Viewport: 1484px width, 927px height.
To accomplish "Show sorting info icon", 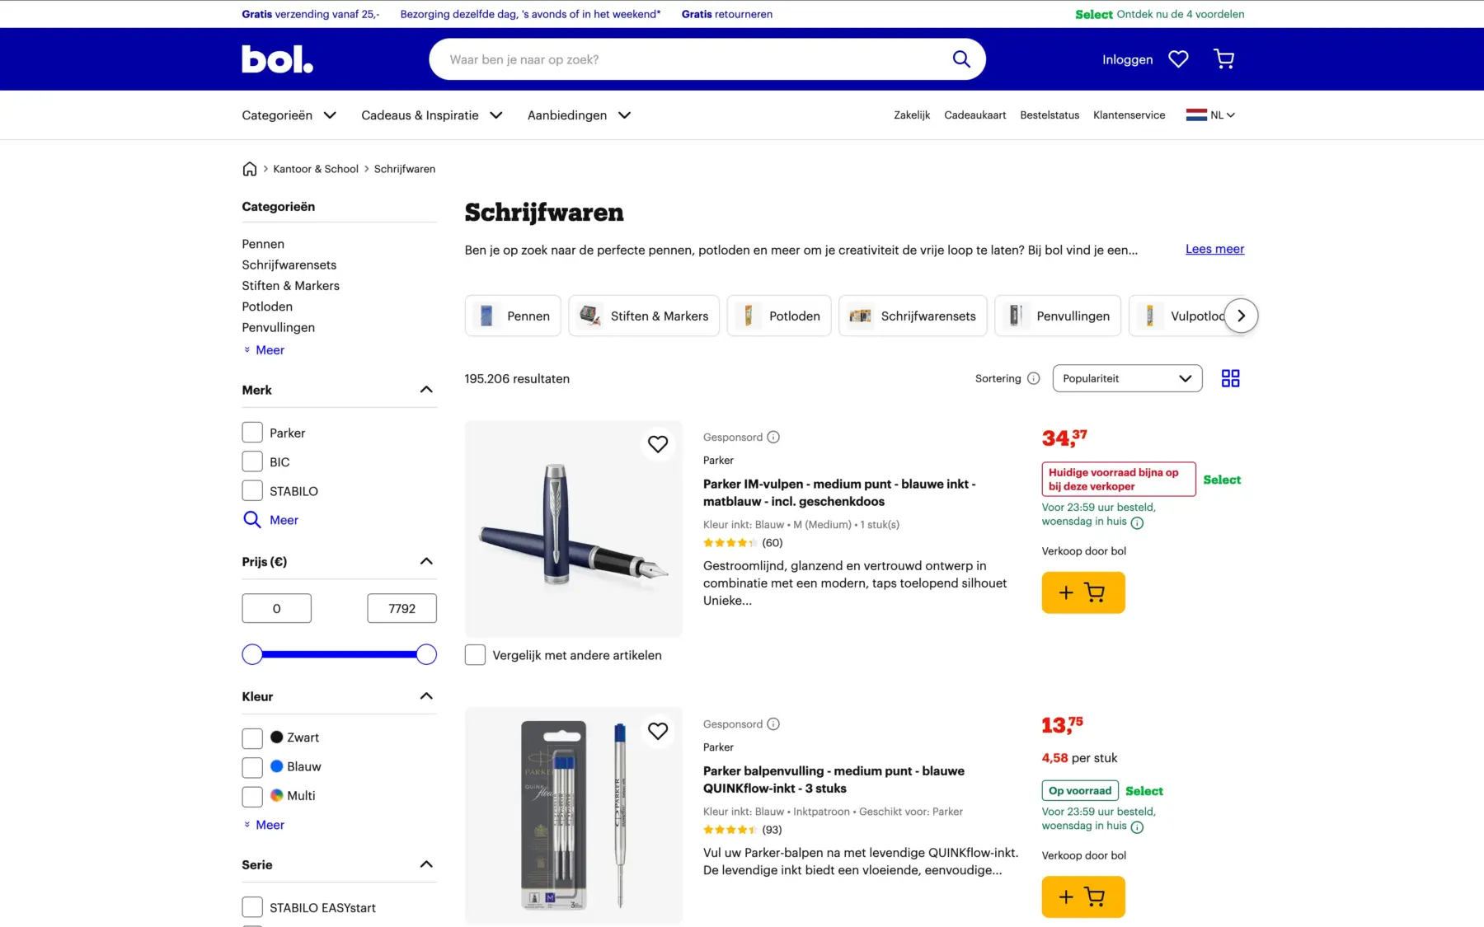I will 1034,378.
